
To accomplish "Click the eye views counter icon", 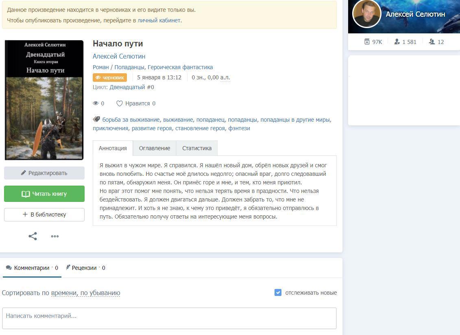I will pos(96,103).
